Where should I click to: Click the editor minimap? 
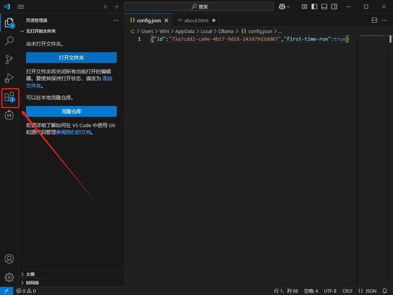click(x=373, y=36)
